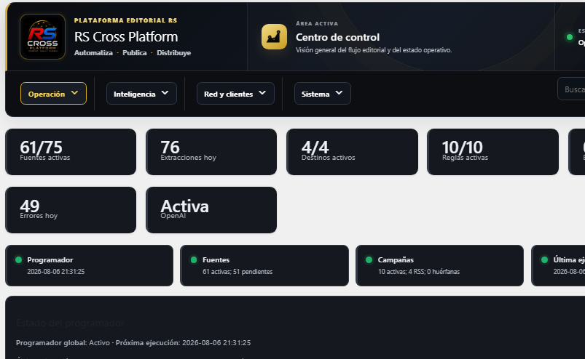The height and width of the screenshot is (359, 585).
Task: Click the 61 activas; 51 pendientes text
Action: [237, 272]
